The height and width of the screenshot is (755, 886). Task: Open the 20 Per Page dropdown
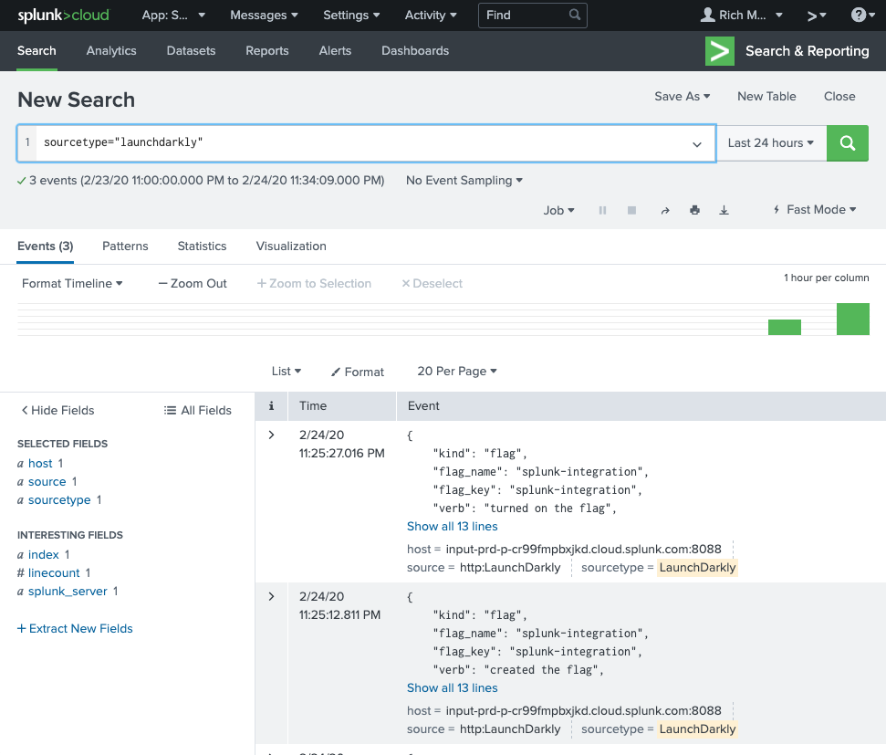pos(456,371)
